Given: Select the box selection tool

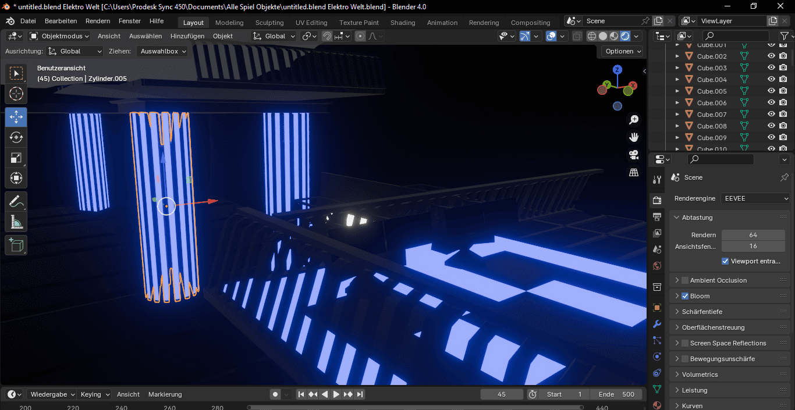Looking at the screenshot, I should click(x=16, y=73).
